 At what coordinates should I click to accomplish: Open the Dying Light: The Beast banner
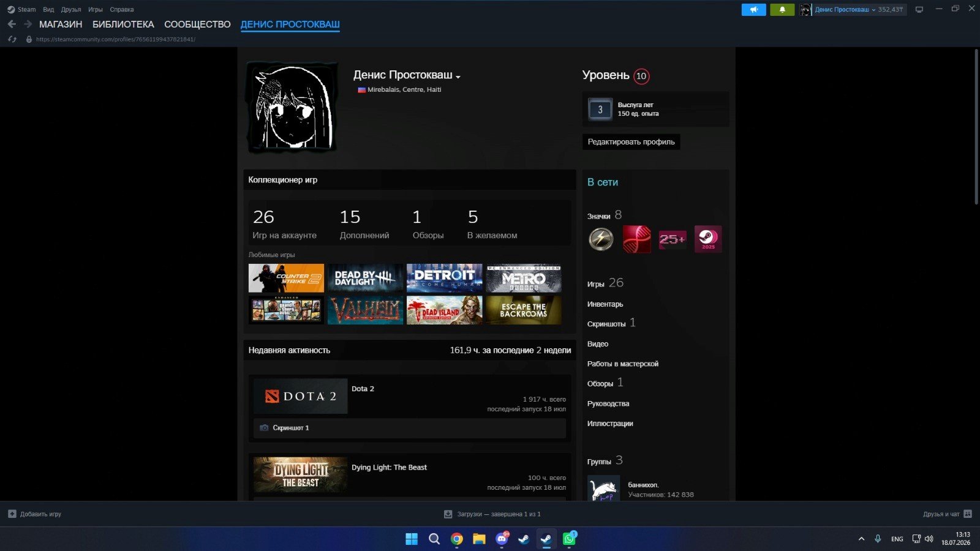click(x=300, y=474)
